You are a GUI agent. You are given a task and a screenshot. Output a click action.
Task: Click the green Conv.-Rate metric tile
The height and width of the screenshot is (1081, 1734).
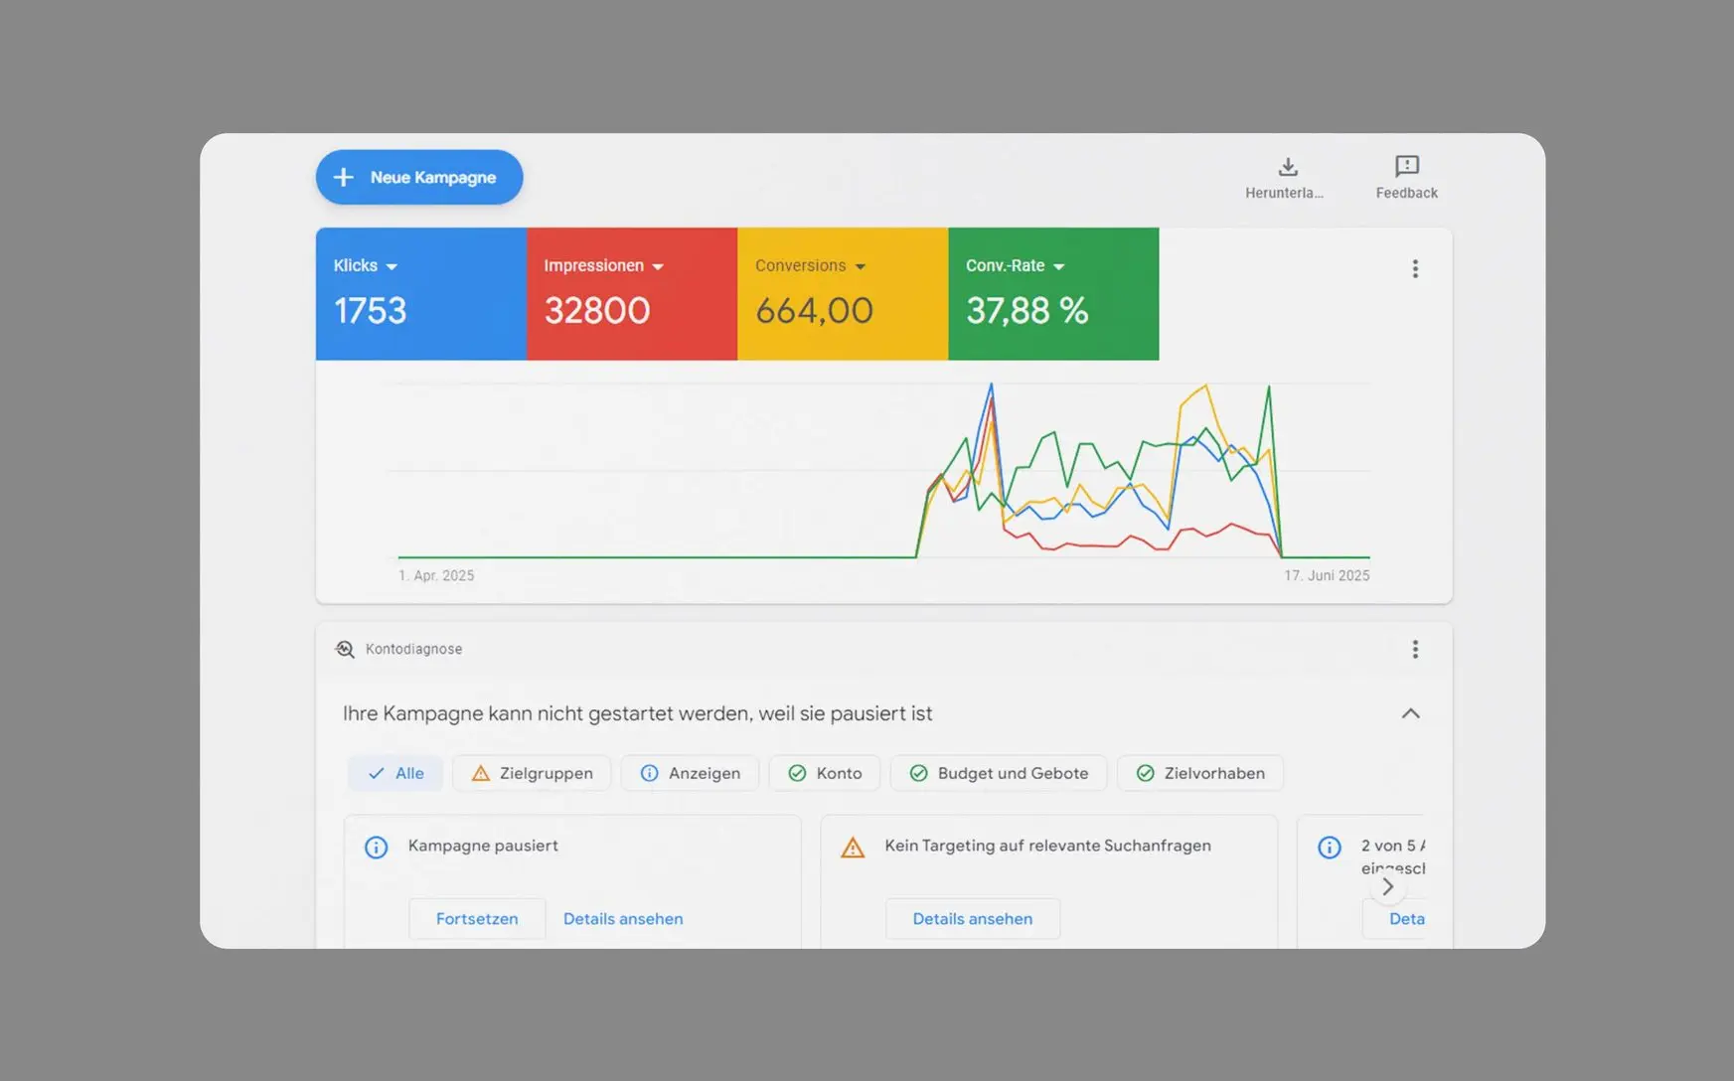click(1053, 294)
